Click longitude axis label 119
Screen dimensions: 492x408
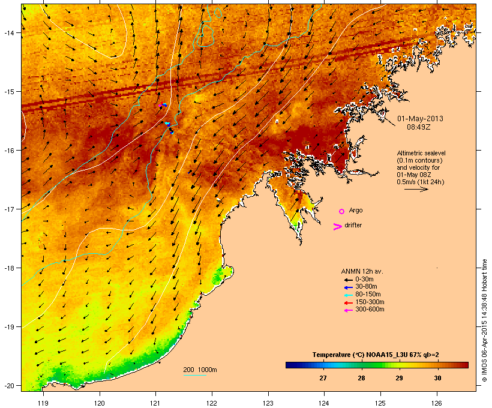coord(43,403)
